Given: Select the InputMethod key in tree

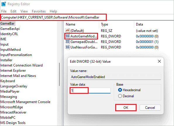Looking at the screenshot, I should (11, 50).
